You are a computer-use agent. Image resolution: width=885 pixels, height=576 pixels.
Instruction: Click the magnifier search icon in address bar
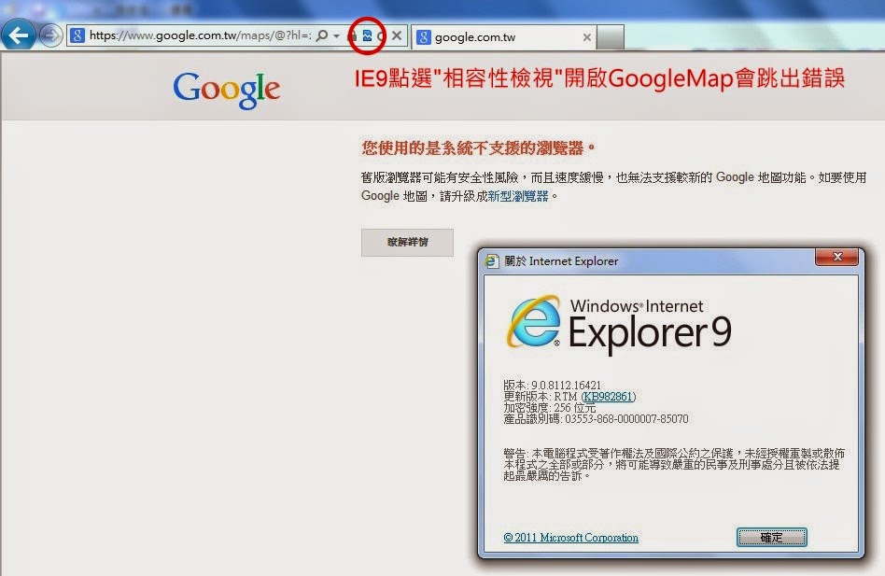tap(322, 35)
